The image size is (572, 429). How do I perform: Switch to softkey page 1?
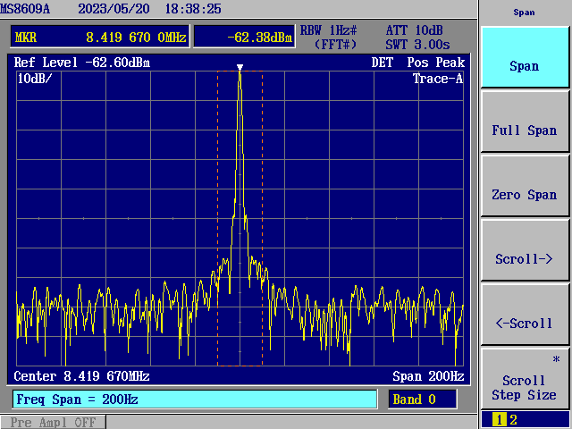click(x=499, y=420)
